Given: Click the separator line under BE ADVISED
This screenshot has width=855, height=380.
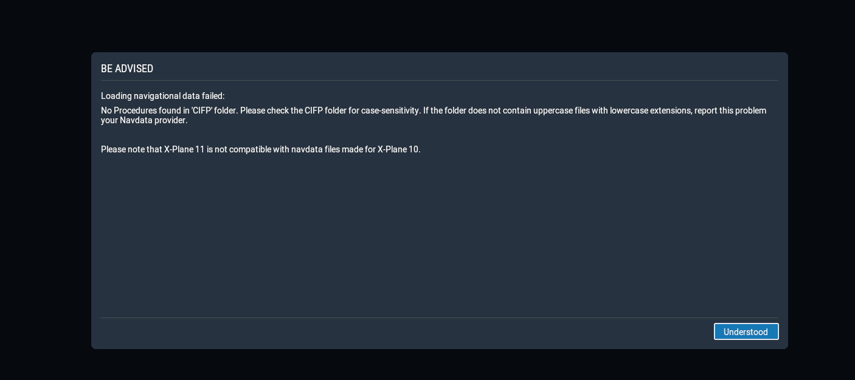Looking at the screenshot, I should coord(439,80).
